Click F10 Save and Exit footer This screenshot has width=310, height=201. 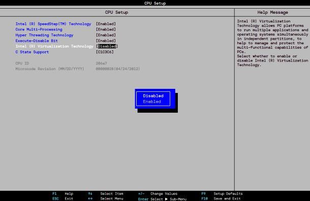point(221,198)
